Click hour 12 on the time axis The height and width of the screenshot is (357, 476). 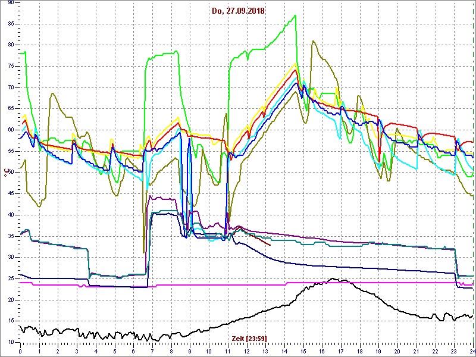[x=246, y=351]
